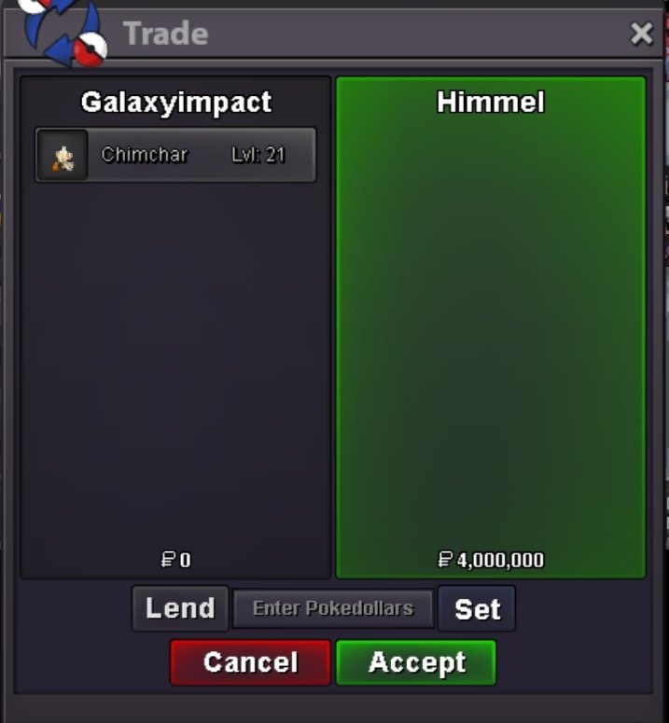The width and height of the screenshot is (669, 723).
Task: Click the Pokedollar symbol beside 4,000,000
Action: point(445,560)
